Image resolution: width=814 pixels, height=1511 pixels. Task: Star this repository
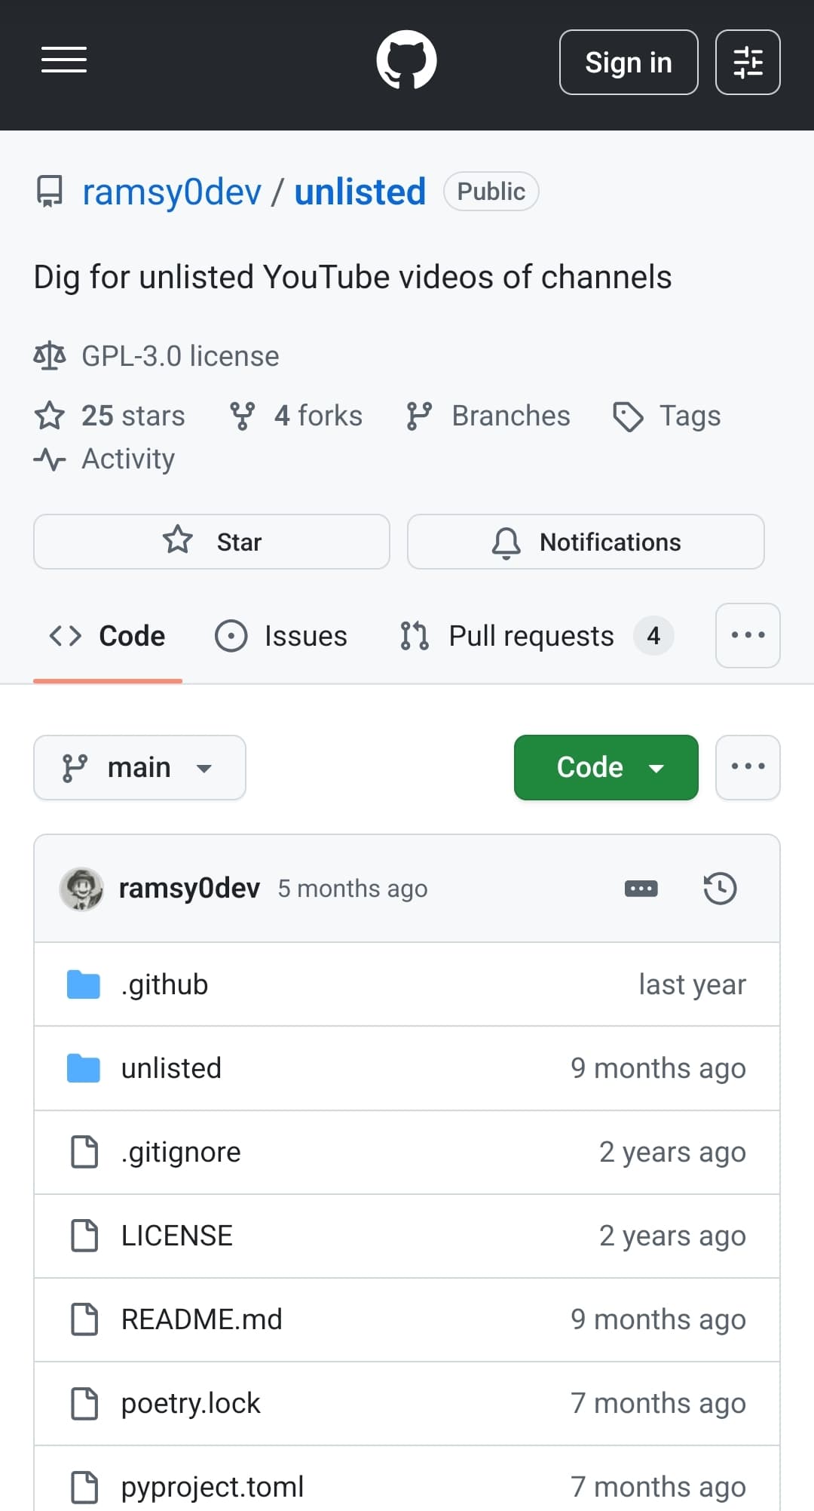click(212, 542)
